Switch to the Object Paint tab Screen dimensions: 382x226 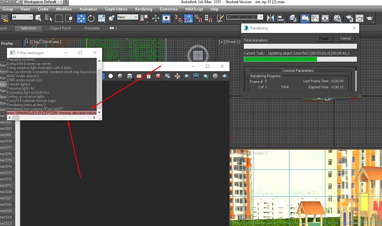coord(61,28)
